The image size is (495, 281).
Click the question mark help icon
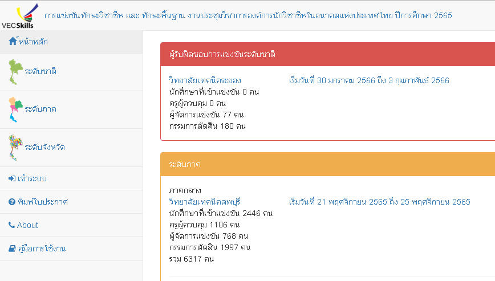point(12,202)
